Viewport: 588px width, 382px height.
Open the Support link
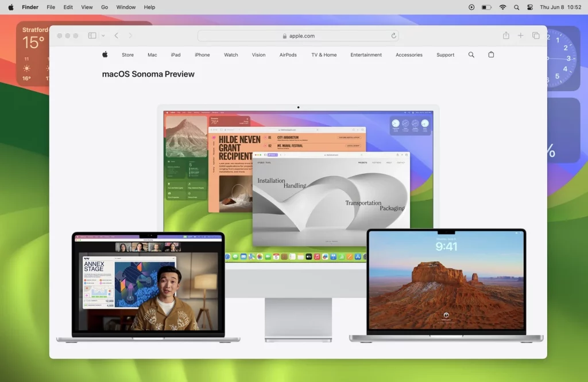(445, 54)
